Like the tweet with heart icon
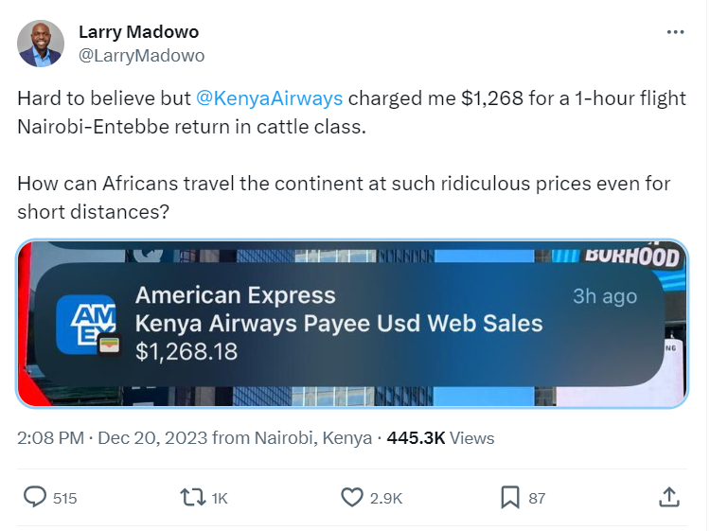710x531 pixels. (x=352, y=497)
